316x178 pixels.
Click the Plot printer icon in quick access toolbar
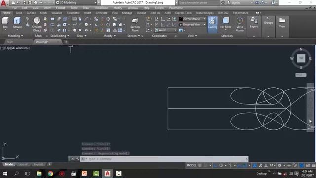pos(36,3)
